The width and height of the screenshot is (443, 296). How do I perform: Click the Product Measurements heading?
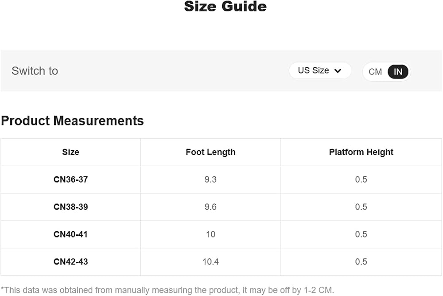72,121
